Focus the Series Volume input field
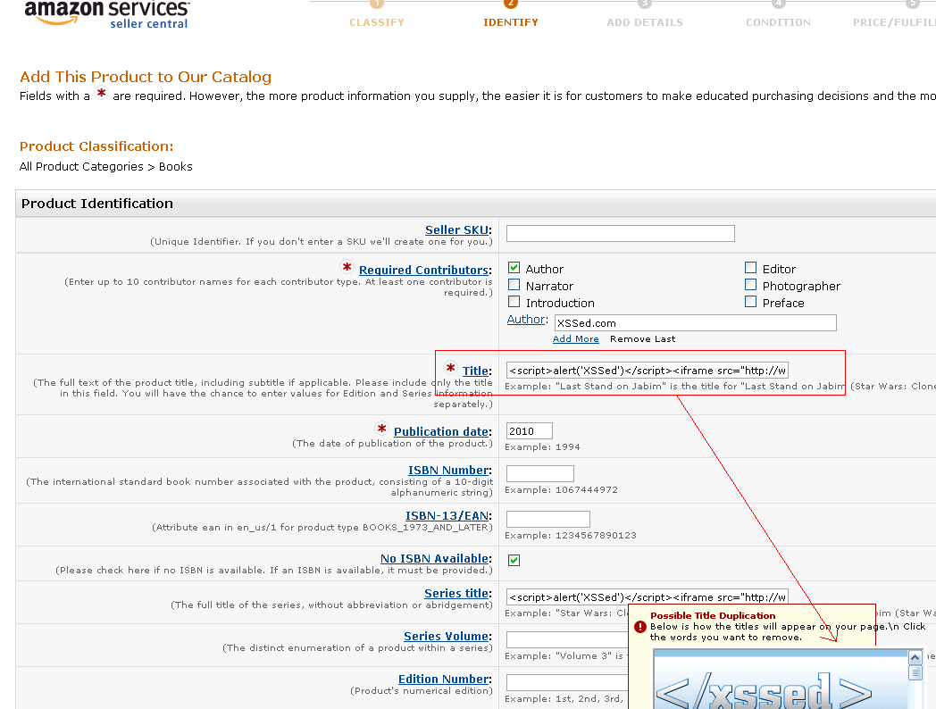The width and height of the screenshot is (936, 709). 567,639
